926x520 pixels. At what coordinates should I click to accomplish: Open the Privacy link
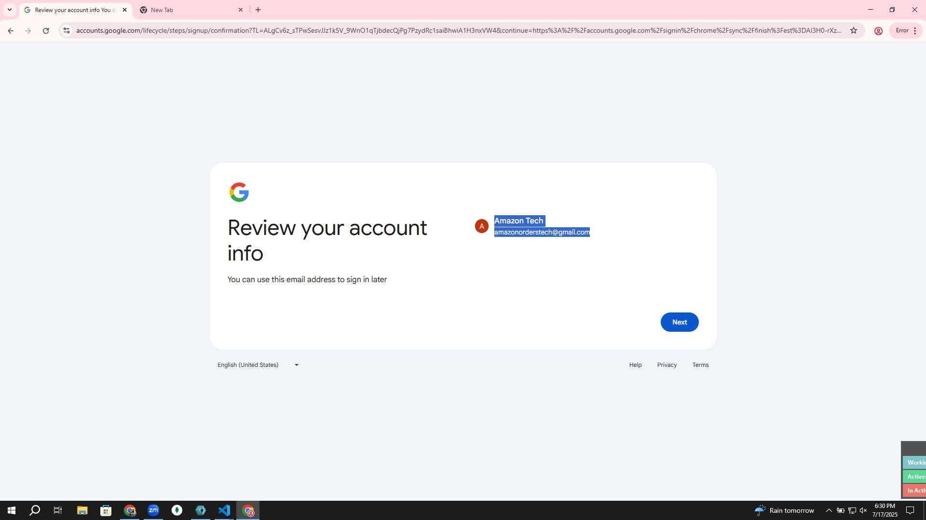[x=667, y=365]
